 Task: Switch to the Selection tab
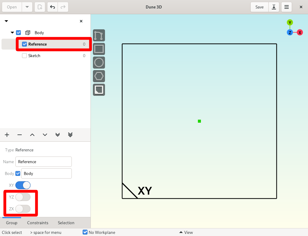click(66, 223)
